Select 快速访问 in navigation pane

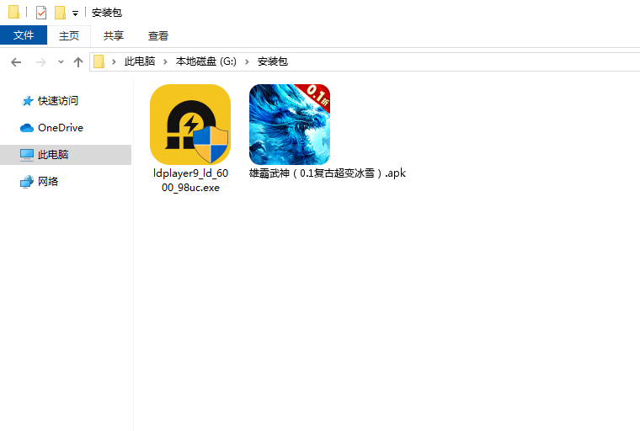[x=57, y=101]
